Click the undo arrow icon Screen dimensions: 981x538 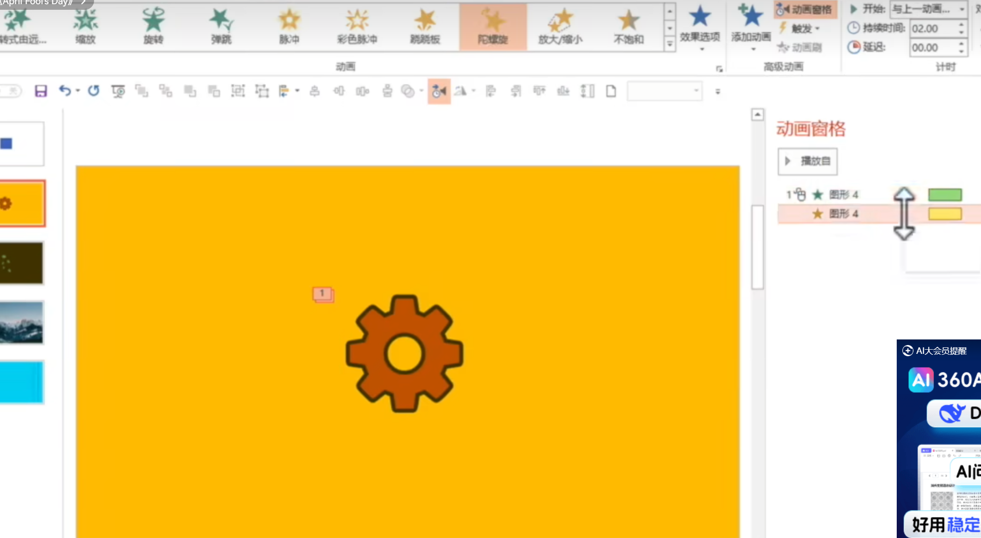tap(65, 91)
